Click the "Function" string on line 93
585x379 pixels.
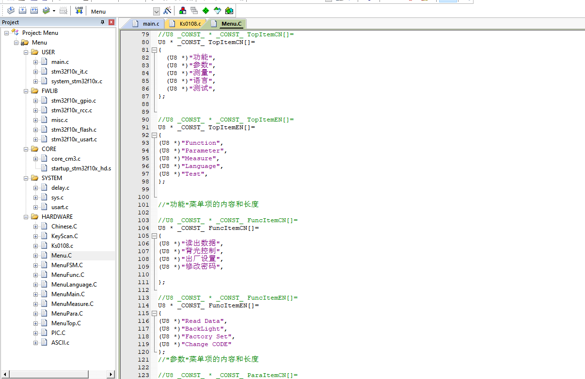(201, 143)
